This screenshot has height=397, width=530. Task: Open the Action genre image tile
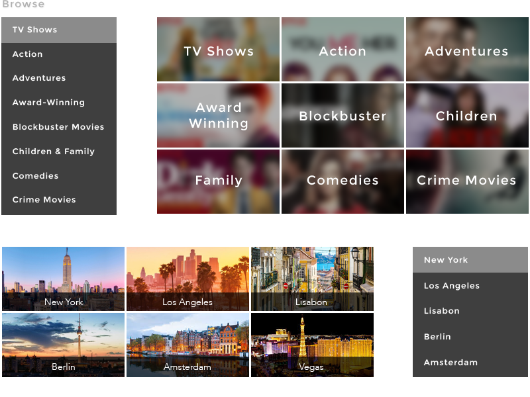point(343,50)
